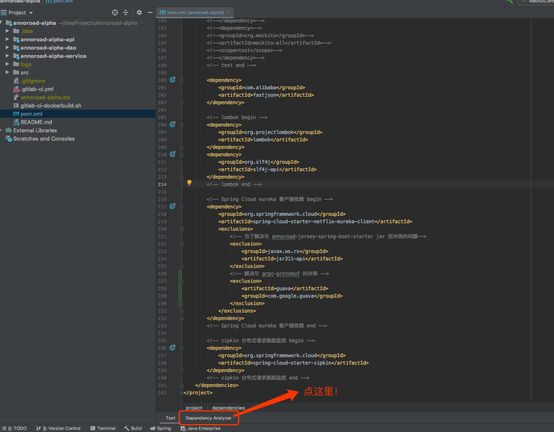Select annoroad-alpha.iml in the project tree
554x432 pixels.
78,97
